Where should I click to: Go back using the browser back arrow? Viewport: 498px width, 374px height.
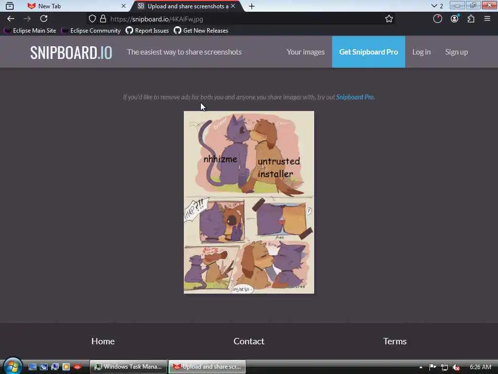click(x=11, y=19)
